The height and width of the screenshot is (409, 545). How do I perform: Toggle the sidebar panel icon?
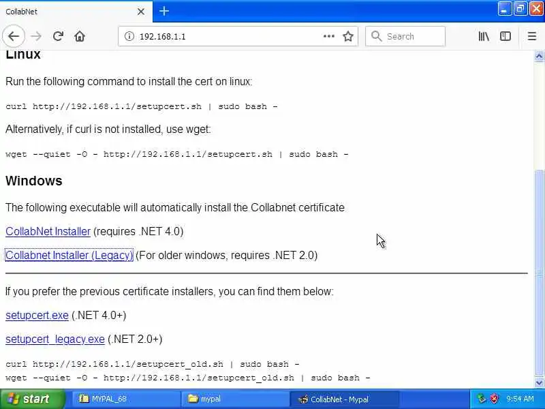505,36
